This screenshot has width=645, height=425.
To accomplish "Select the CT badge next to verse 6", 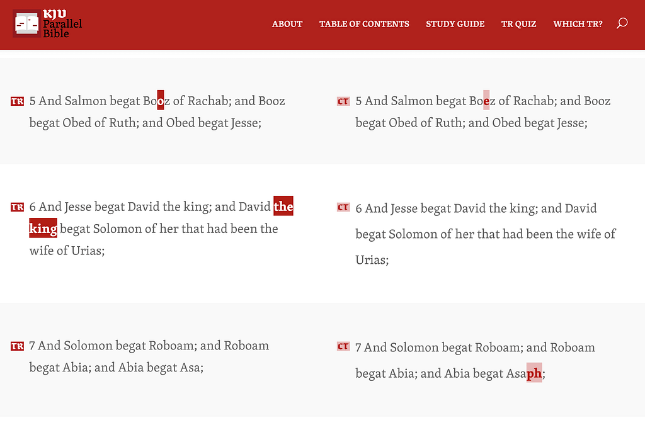I will [343, 207].
